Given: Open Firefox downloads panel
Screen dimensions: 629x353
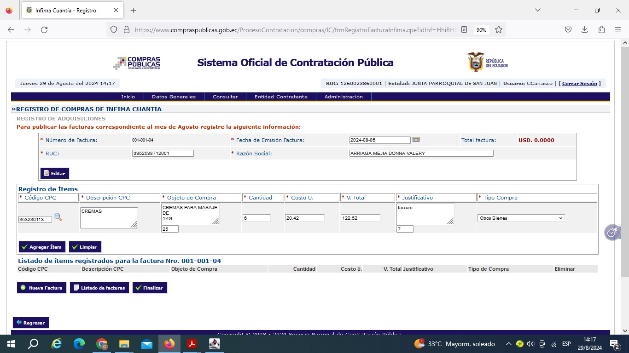Looking at the screenshot, I should (584, 29).
